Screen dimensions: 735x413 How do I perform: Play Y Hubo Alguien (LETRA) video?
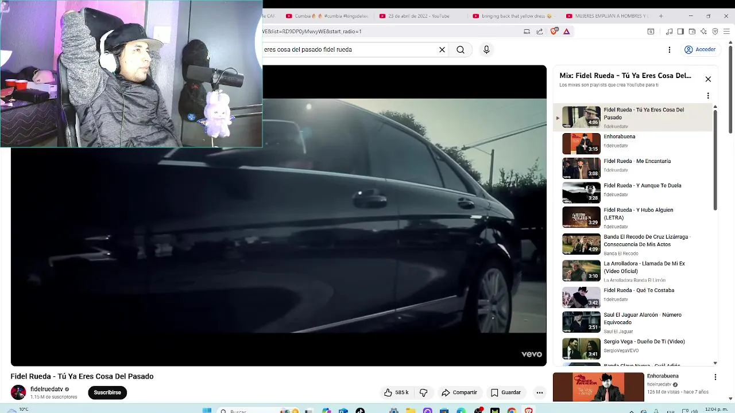pyautogui.click(x=632, y=217)
